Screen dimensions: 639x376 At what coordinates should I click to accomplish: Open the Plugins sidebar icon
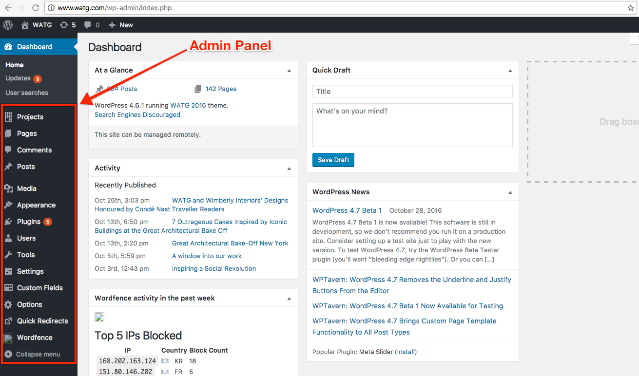coord(8,222)
